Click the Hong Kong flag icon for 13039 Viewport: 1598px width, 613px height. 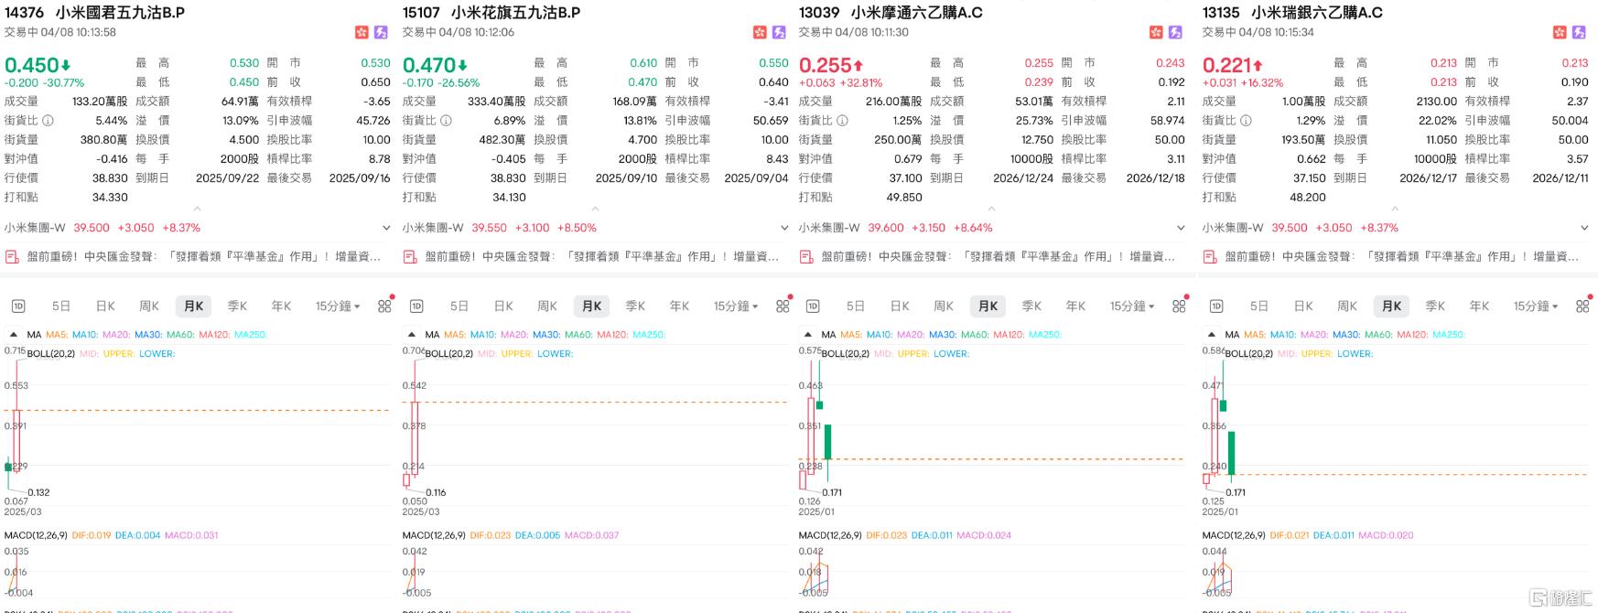tap(1156, 32)
